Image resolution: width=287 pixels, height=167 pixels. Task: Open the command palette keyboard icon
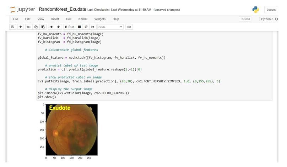tap(129, 27)
